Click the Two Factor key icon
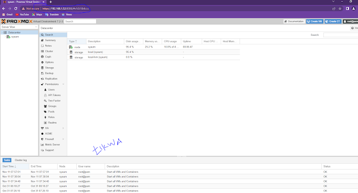The width and height of the screenshot is (358, 193). pos(45,101)
